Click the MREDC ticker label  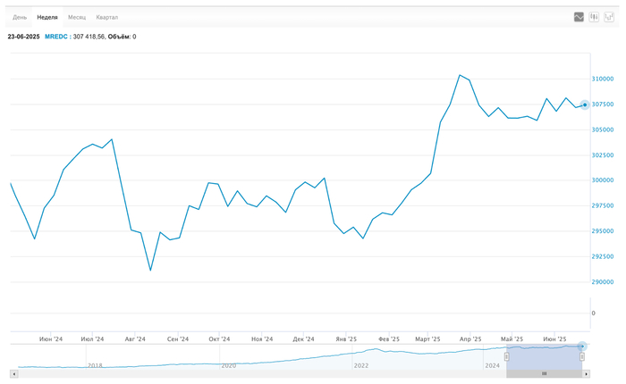(x=55, y=37)
